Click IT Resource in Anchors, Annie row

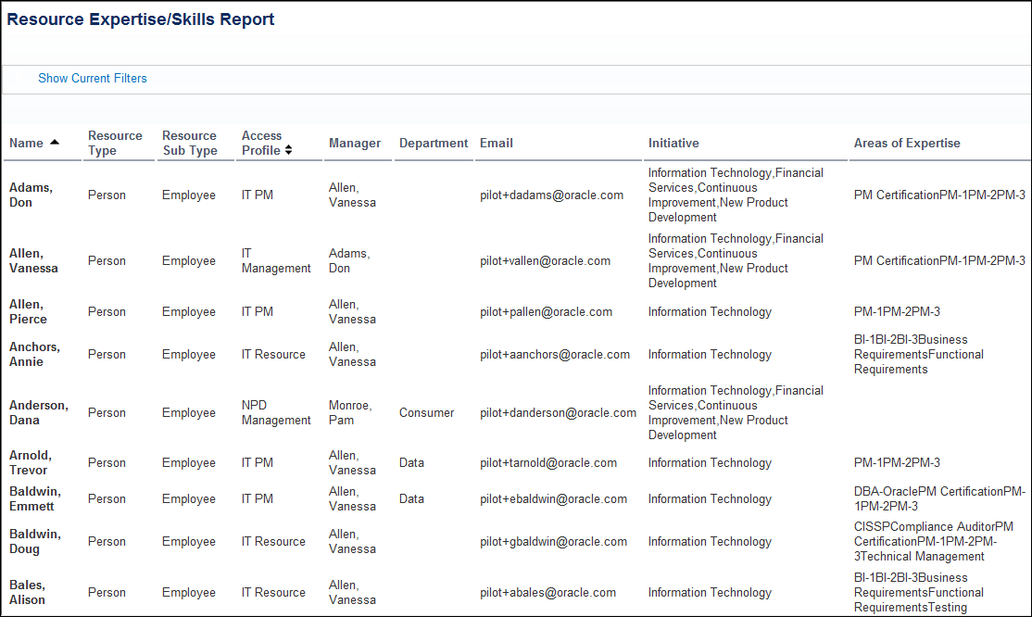273,354
